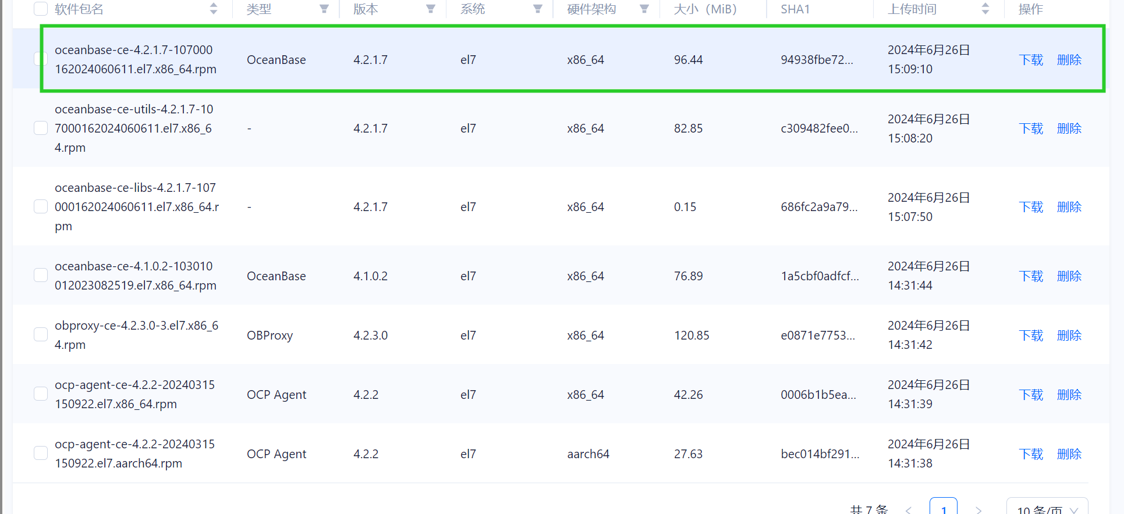The height and width of the screenshot is (514, 1124).
Task: Delete the oceanbase-ce-4.2.1.7 package
Action: pyautogui.click(x=1069, y=60)
